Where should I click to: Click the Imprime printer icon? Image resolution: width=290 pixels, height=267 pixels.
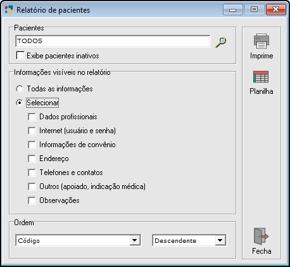[262, 41]
